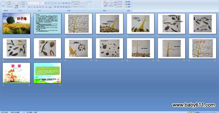Click the font color icon
Viewport: 219px width, 113px height.
[50, 7]
